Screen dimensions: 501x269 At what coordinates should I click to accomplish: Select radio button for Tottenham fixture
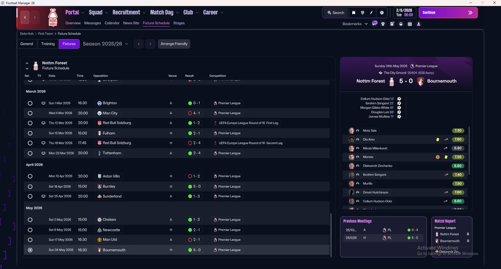click(x=30, y=153)
